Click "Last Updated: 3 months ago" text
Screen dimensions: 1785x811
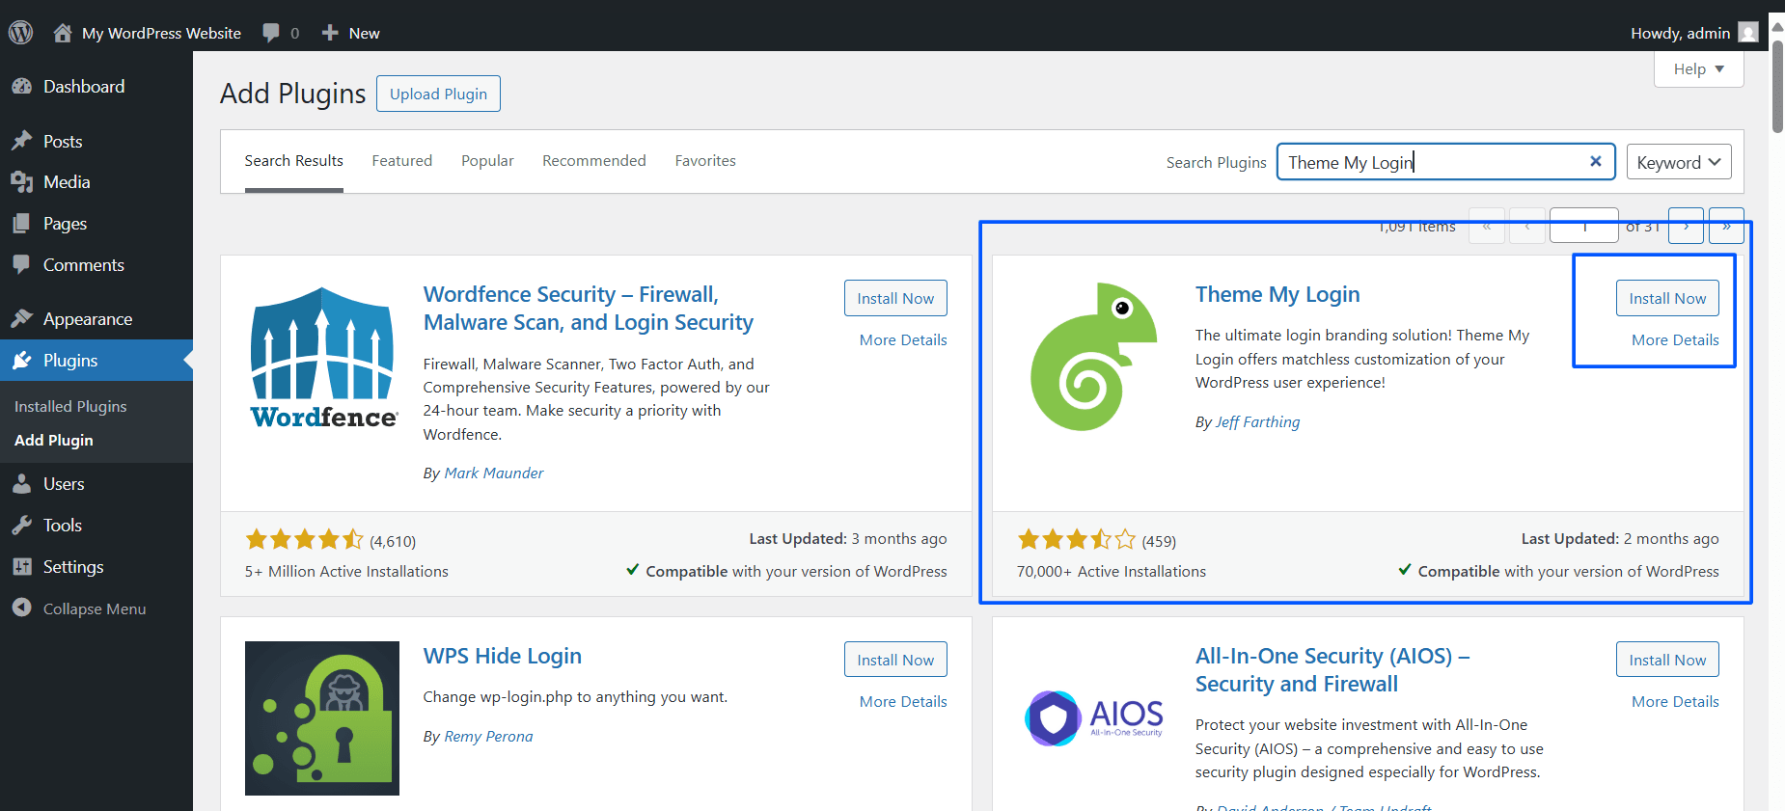click(848, 539)
